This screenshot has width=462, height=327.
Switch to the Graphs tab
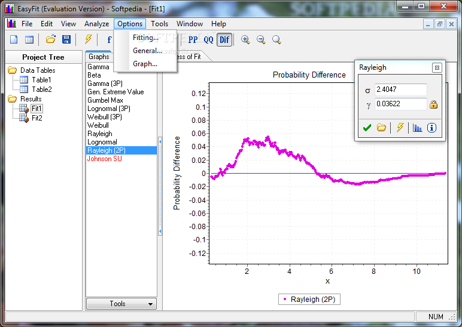tap(99, 57)
